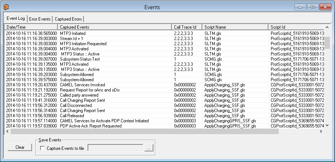This screenshot has height=162, width=335.
Task: Enable Capture Events to file checkbox
Action: [42, 148]
